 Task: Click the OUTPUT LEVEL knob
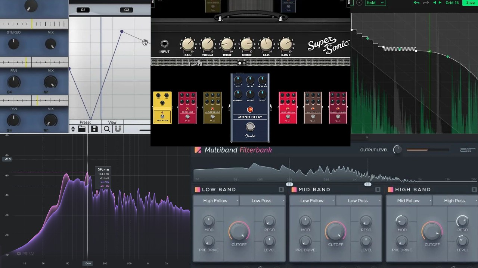pyautogui.click(x=398, y=150)
